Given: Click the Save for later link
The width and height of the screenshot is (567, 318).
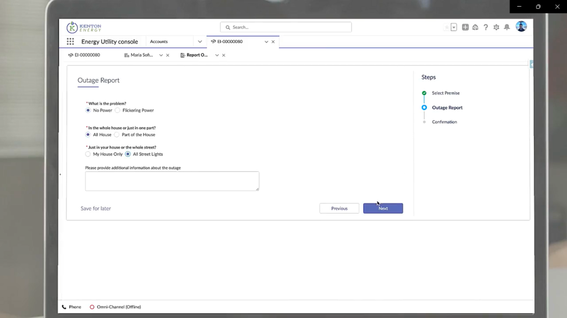Looking at the screenshot, I should coord(96,208).
